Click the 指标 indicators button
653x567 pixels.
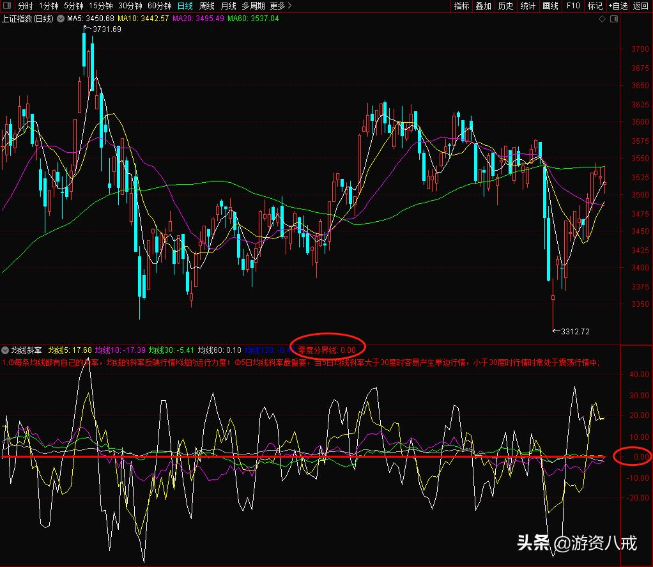[x=461, y=6]
